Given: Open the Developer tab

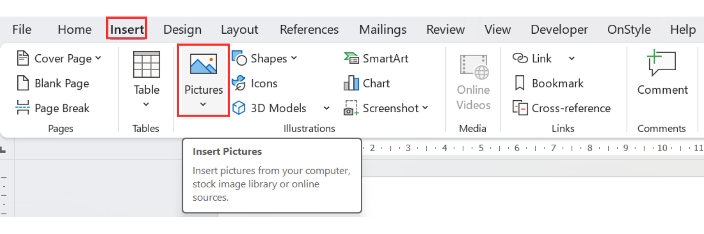Looking at the screenshot, I should click(x=559, y=29).
